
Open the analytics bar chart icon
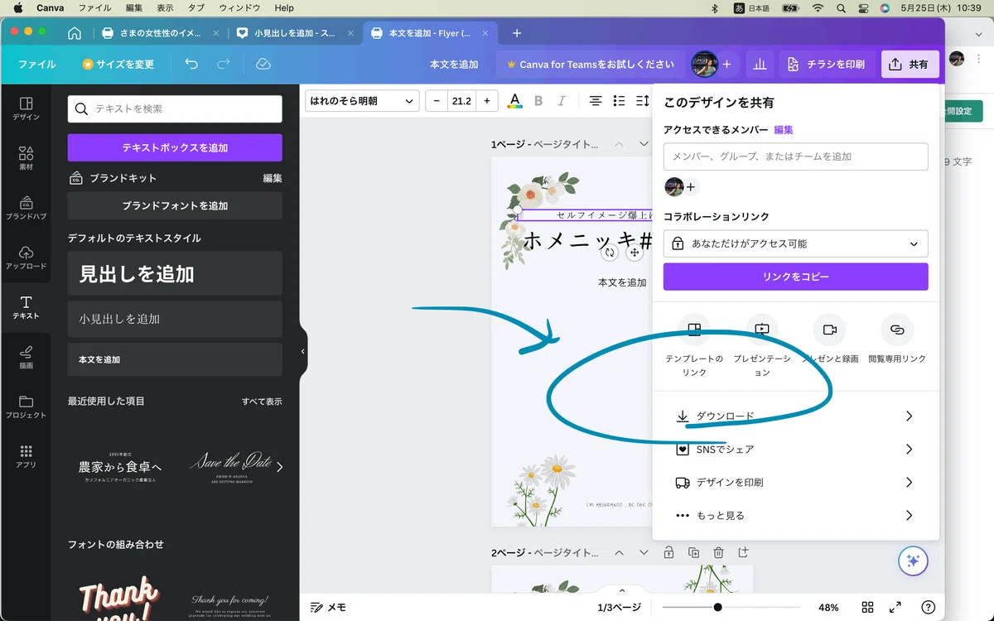tap(760, 64)
